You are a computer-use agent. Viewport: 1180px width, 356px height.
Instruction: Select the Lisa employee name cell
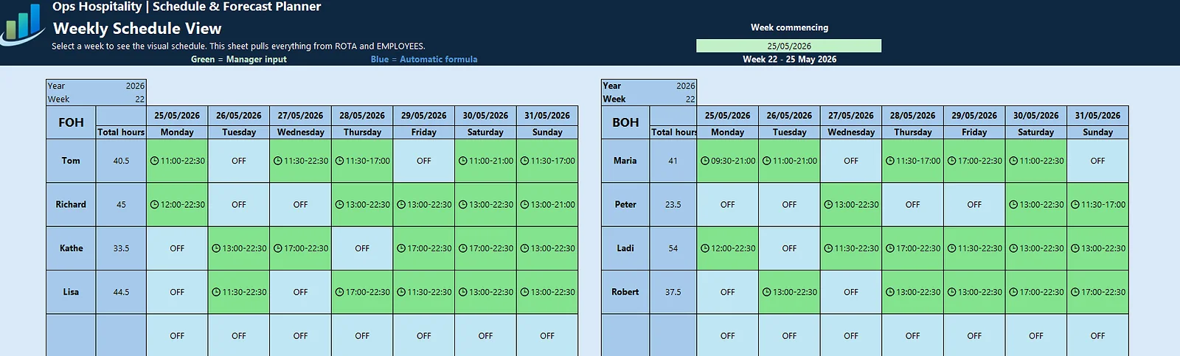[x=71, y=292]
